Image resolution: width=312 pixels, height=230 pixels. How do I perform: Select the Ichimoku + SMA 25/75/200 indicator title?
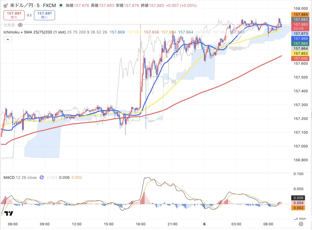pyautogui.click(x=34, y=32)
